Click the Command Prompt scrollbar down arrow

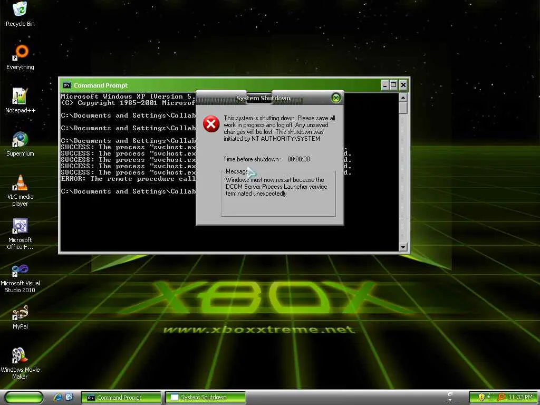[x=403, y=247]
